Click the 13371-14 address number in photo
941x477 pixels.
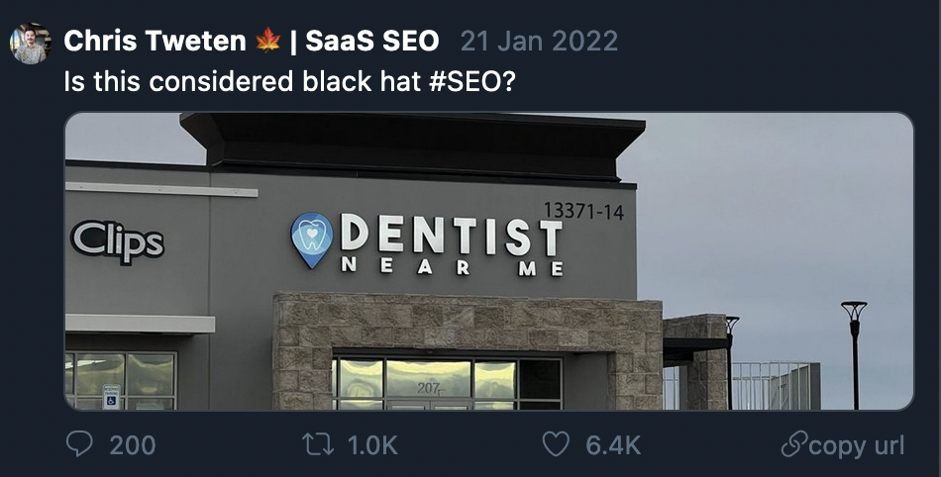583,212
